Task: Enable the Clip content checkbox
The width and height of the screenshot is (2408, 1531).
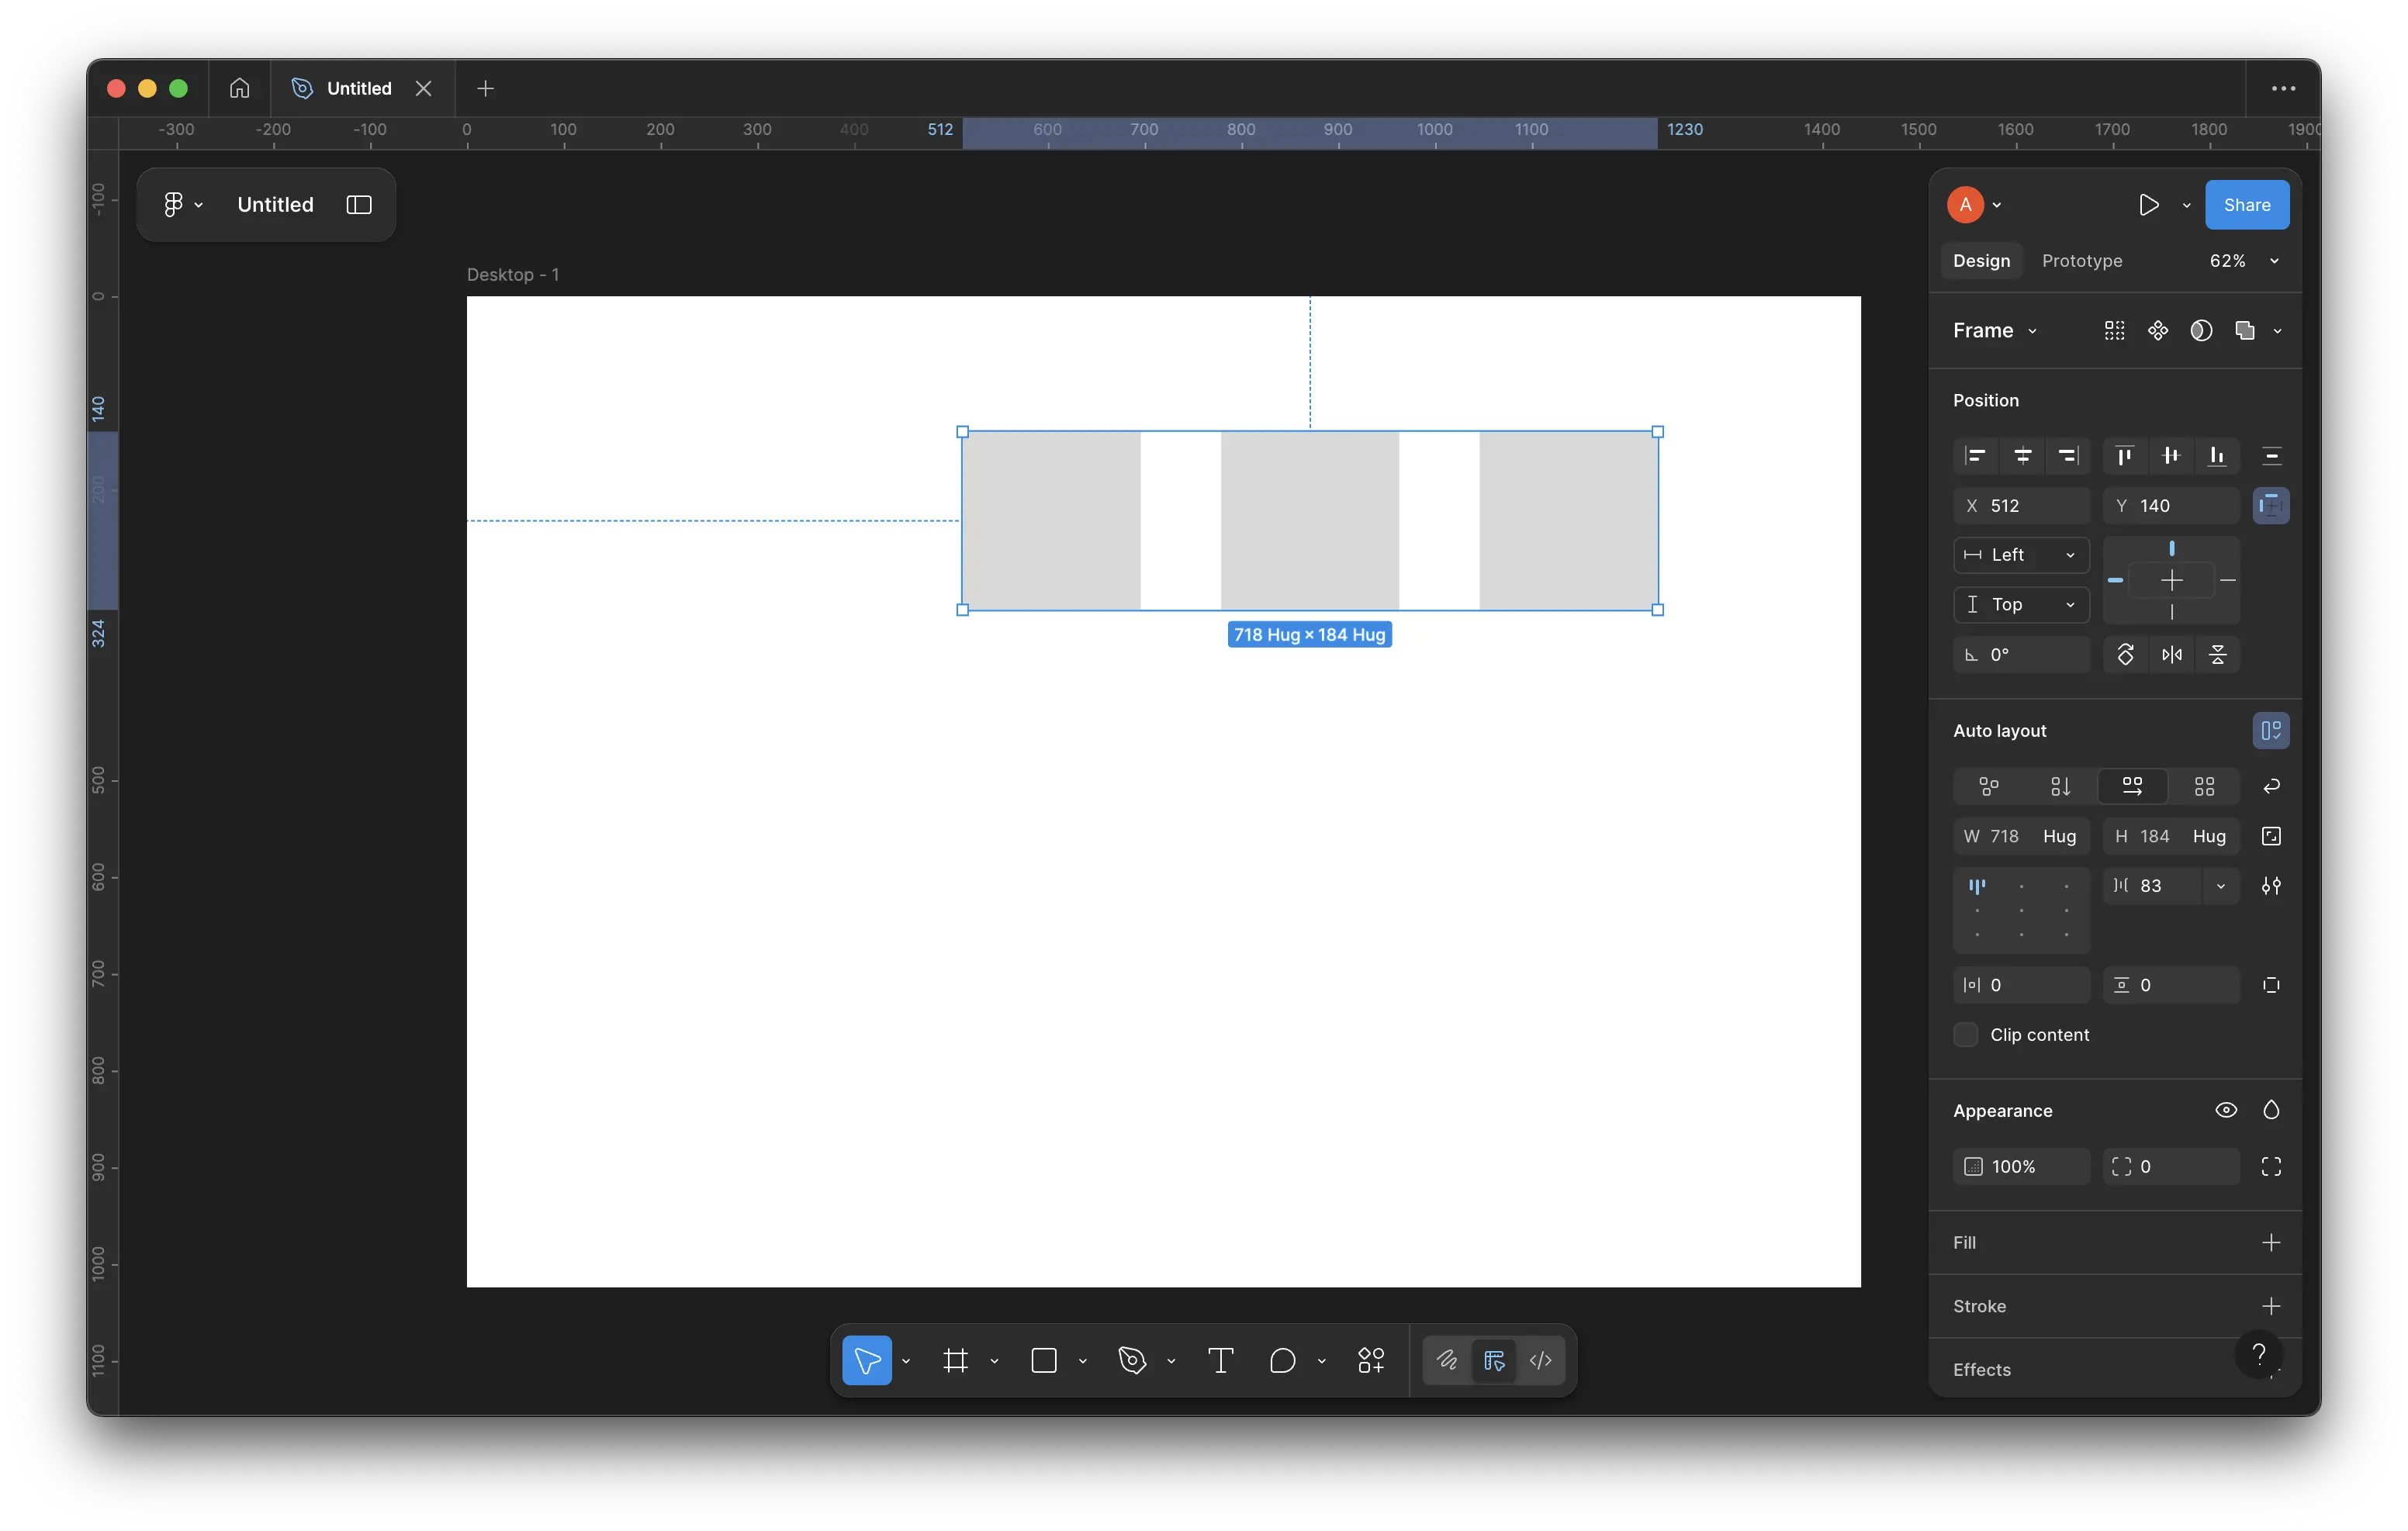Action: point(1965,1035)
